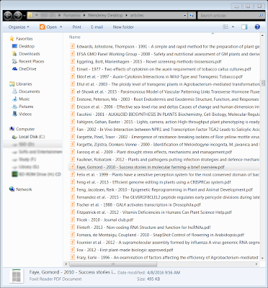Image resolution: width=268 pixels, height=288 pixels.
Task: Open the Documents library
Action: (x=30, y=91)
